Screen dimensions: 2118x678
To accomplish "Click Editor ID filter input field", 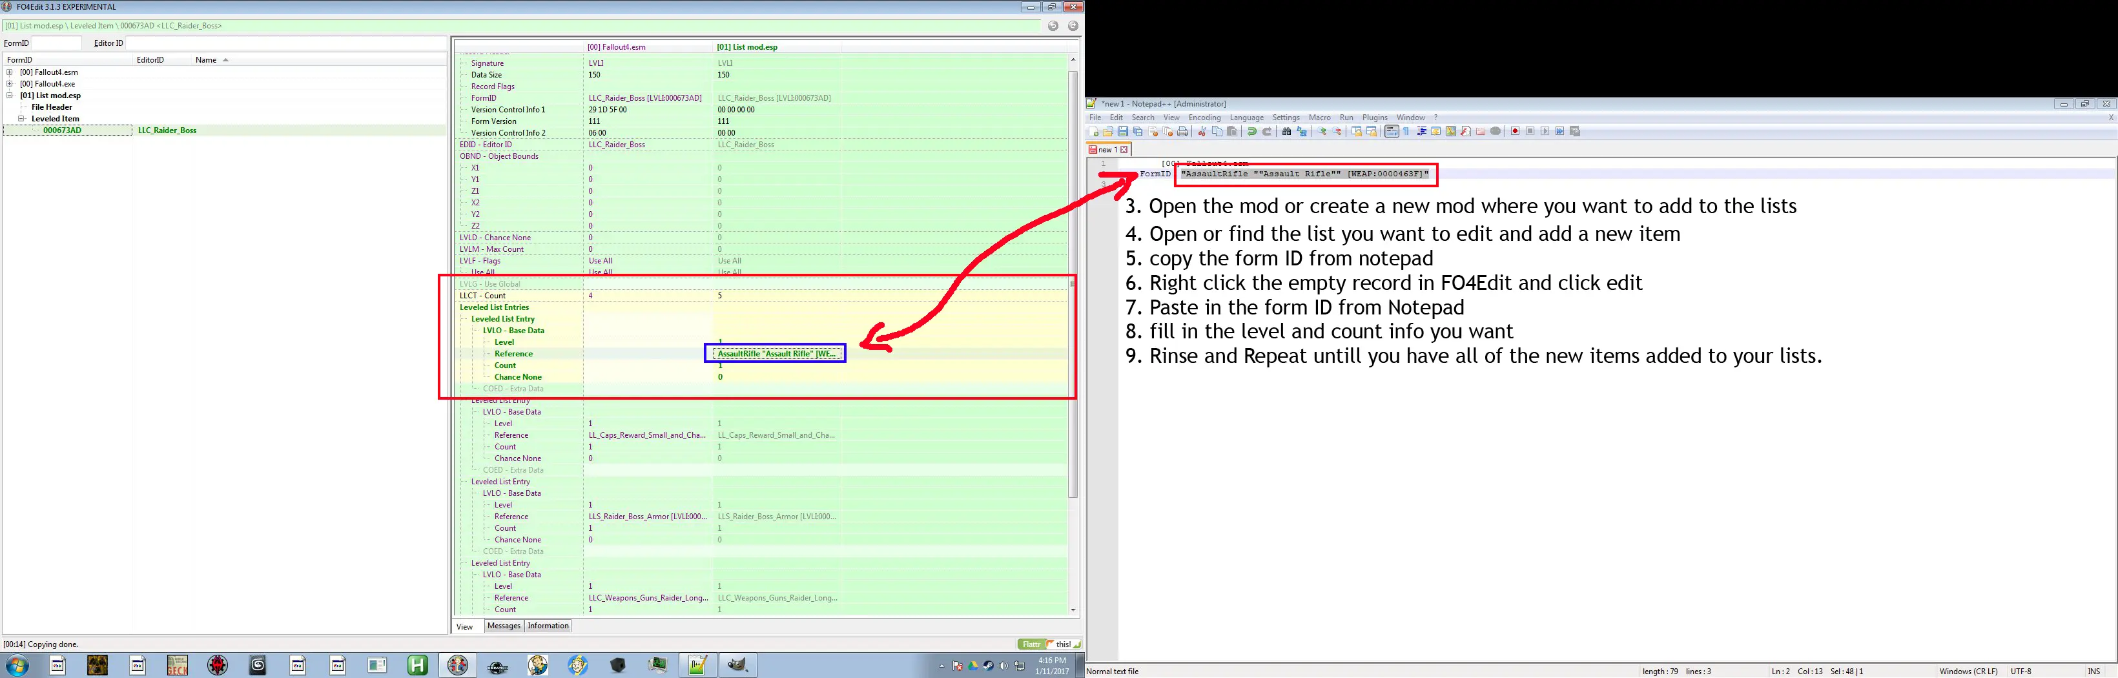I will tap(285, 43).
